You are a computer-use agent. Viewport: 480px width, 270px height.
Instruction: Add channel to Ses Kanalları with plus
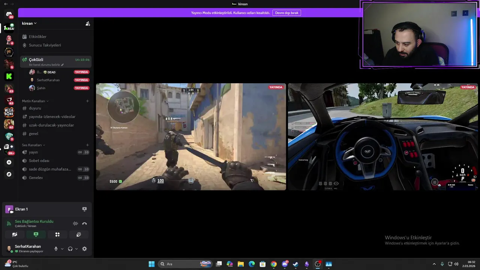pyautogui.click(x=87, y=145)
